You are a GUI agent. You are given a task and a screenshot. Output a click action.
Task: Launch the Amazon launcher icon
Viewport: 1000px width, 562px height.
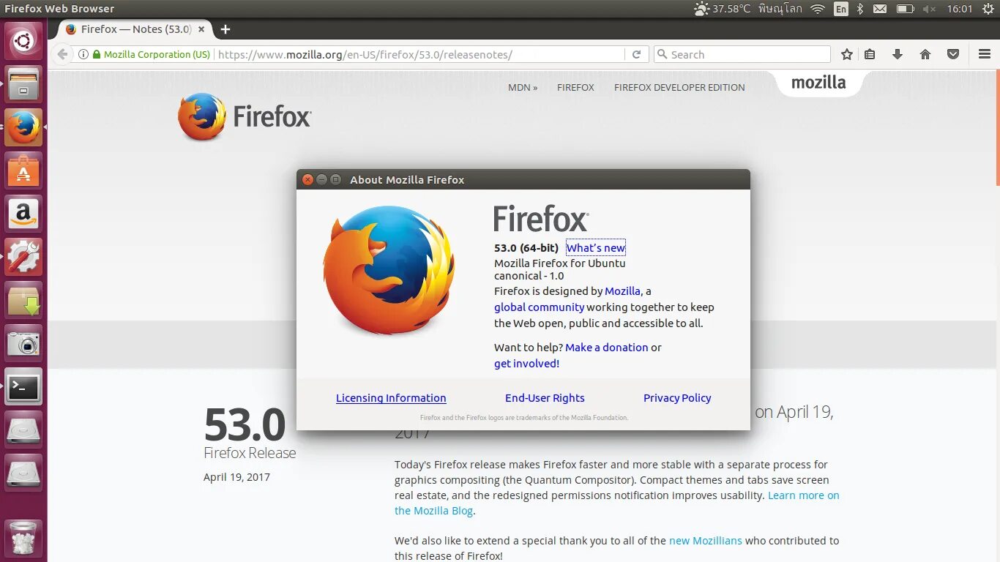(x=23, y=213)
